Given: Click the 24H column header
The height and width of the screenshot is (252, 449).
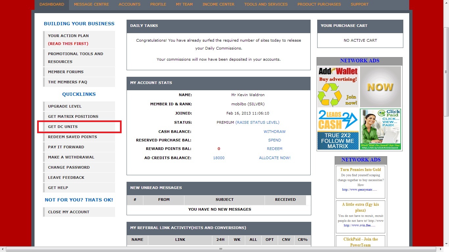Looking at the screenshot, I should pos(221,240).
